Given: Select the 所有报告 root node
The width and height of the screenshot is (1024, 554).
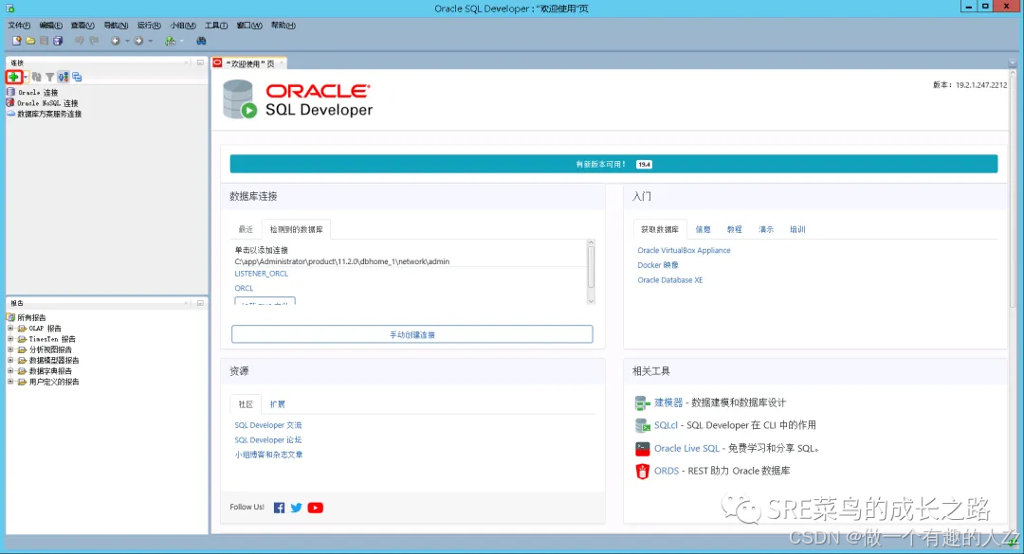Looking at the screenshot, I should (x=31, y=317).
